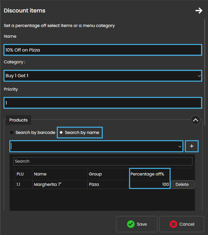Image resolution: width=208 pixels, height=235 pixels.
Task: Open the Category dropdown showing Buy 1 Get 1
Action: click(x=102, y=76)
